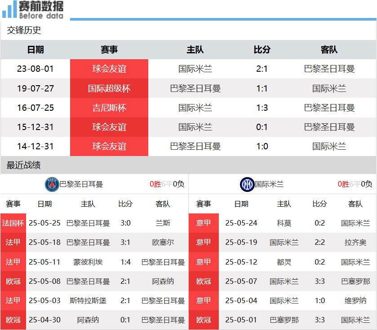The width and height of the screenshot is (377, 330).
Task: Select the date 16-07-25
Action: 35,108
